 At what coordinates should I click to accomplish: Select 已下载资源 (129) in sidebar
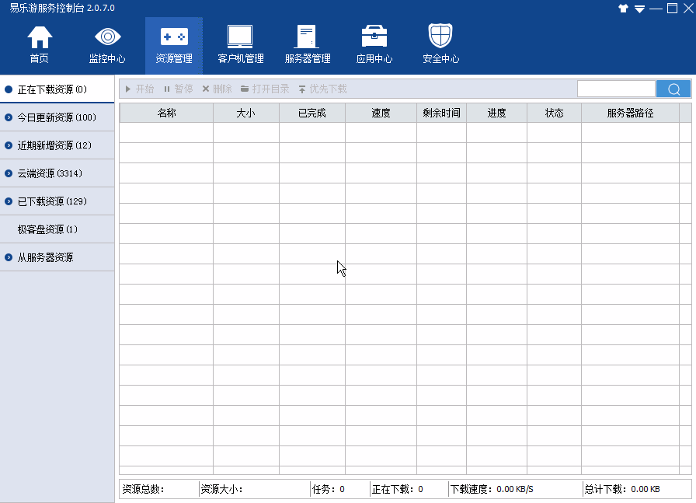pos(57,201)
